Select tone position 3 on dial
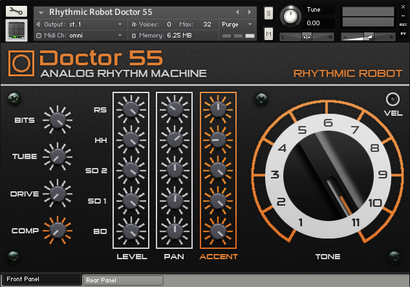The image size is (410, 287). [x=275, y=175]
